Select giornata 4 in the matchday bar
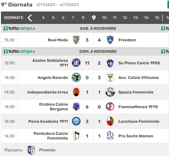This screenshot has height=156, width=169. [x=43, y=18]
